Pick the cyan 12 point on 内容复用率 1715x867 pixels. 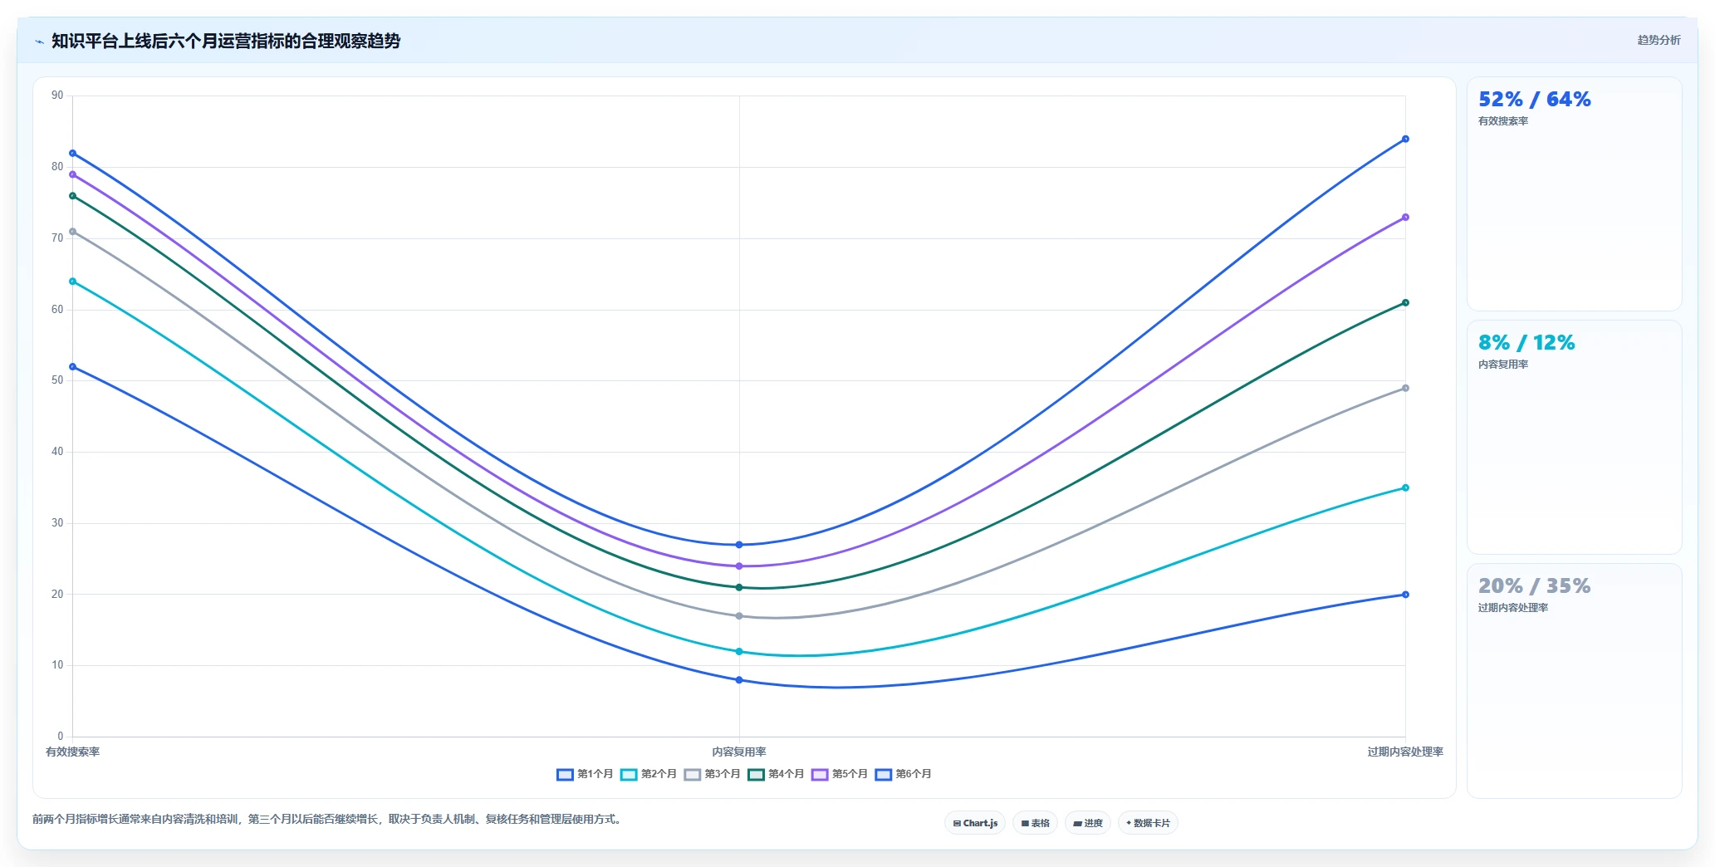point(739,652)
